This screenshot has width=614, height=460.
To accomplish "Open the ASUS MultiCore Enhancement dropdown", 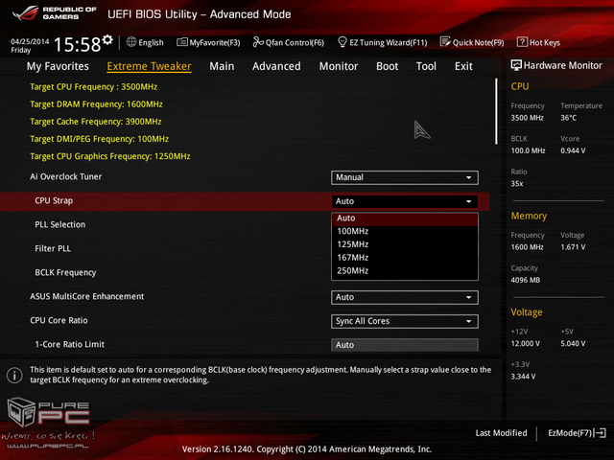I will click(405, 297).
